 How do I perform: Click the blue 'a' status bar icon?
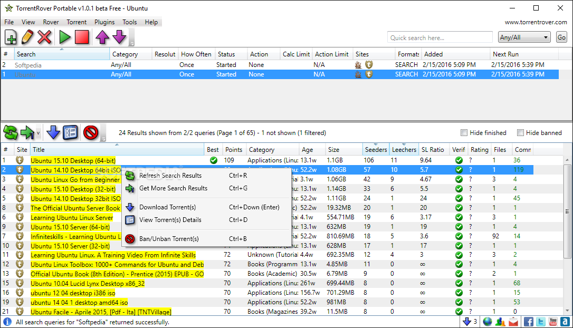point(565,322)
